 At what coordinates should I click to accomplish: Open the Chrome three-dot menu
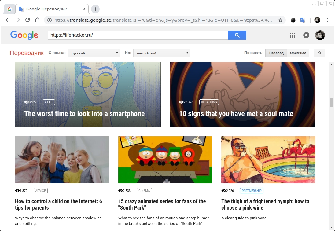pyautogui.click(x=327, y=20)
